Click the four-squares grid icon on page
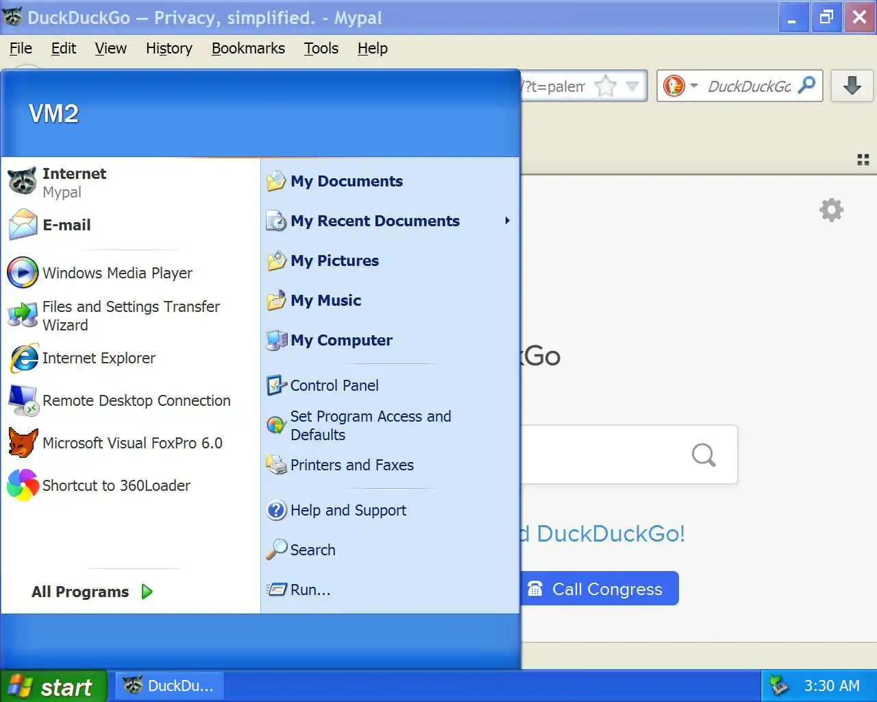This screenshot has height=702, width=877. [863, 160]
